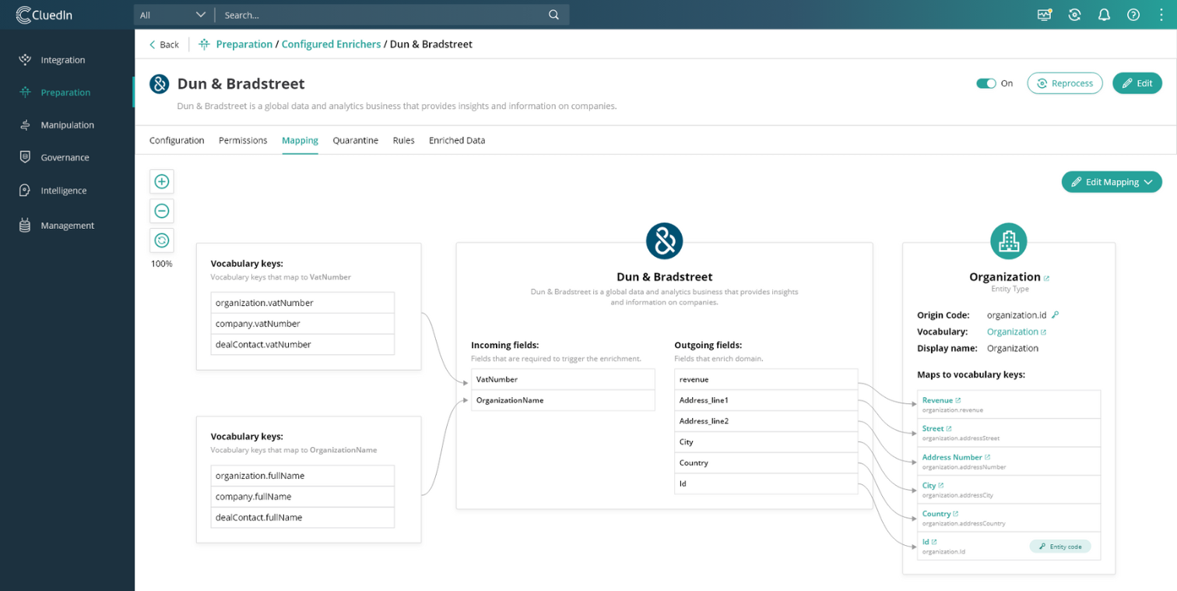Click the zoom out minus icon
Screen dimensions: 1177x591
[162, 211]
